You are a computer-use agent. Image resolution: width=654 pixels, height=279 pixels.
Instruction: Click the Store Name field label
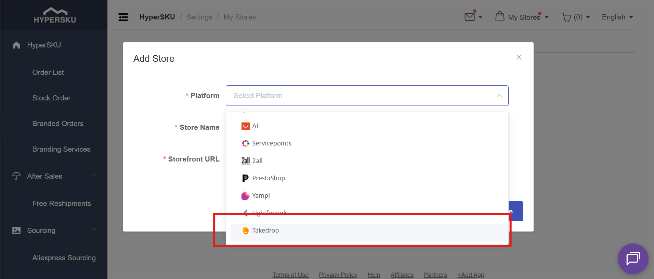(199, 127)
